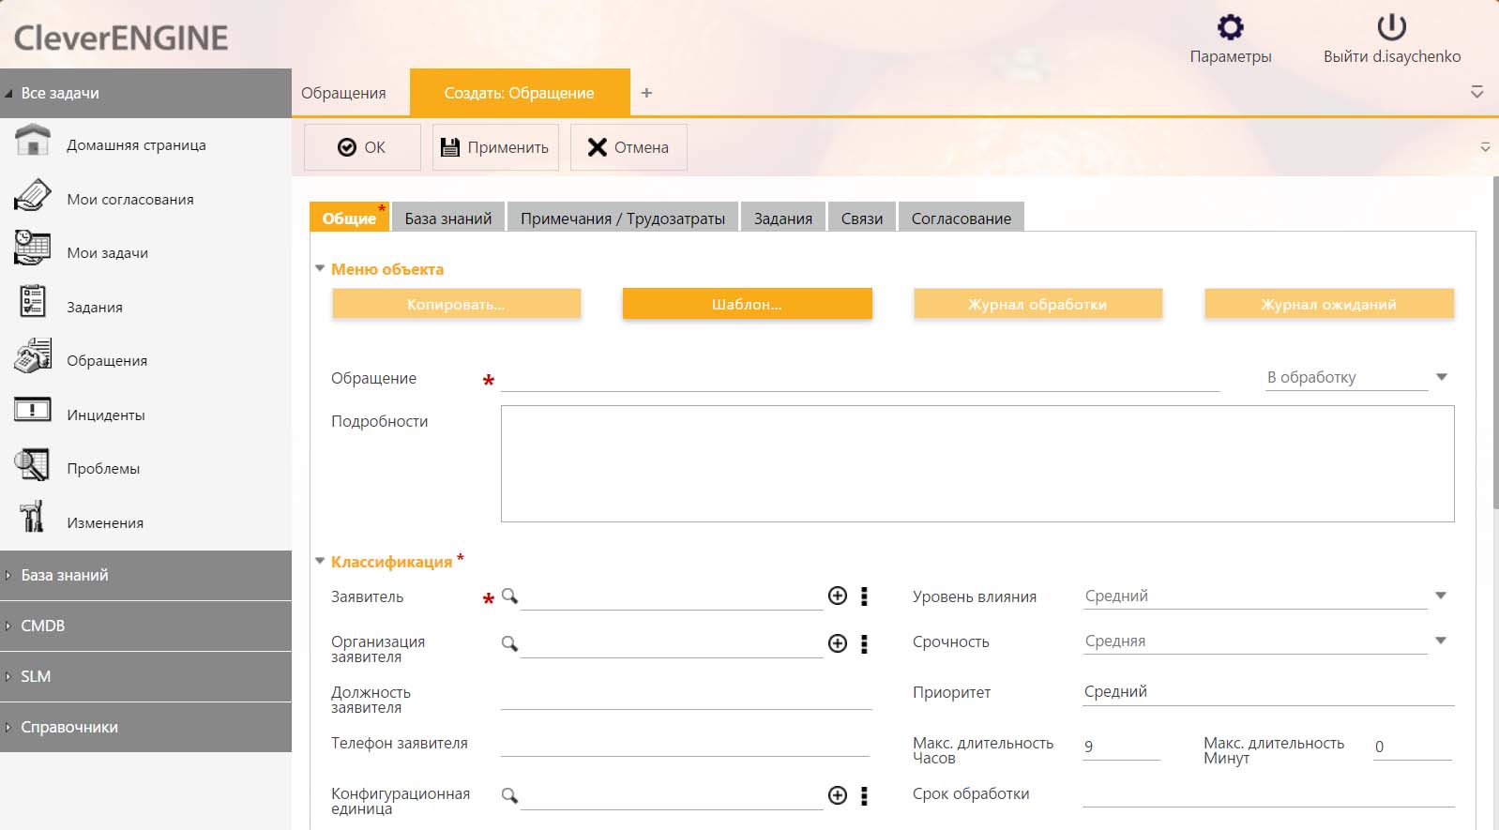Open Изменения tools icon
This screenshot has width=1499, height=830.
[33, 518]
